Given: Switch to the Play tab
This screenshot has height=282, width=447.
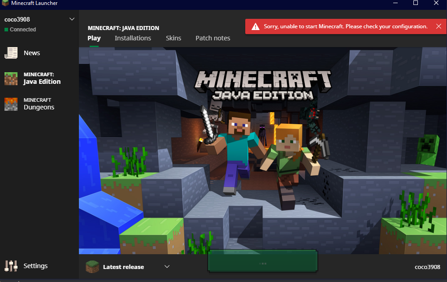Looking at the screenshot, I should pyautogui.click(x=94, y=38).
